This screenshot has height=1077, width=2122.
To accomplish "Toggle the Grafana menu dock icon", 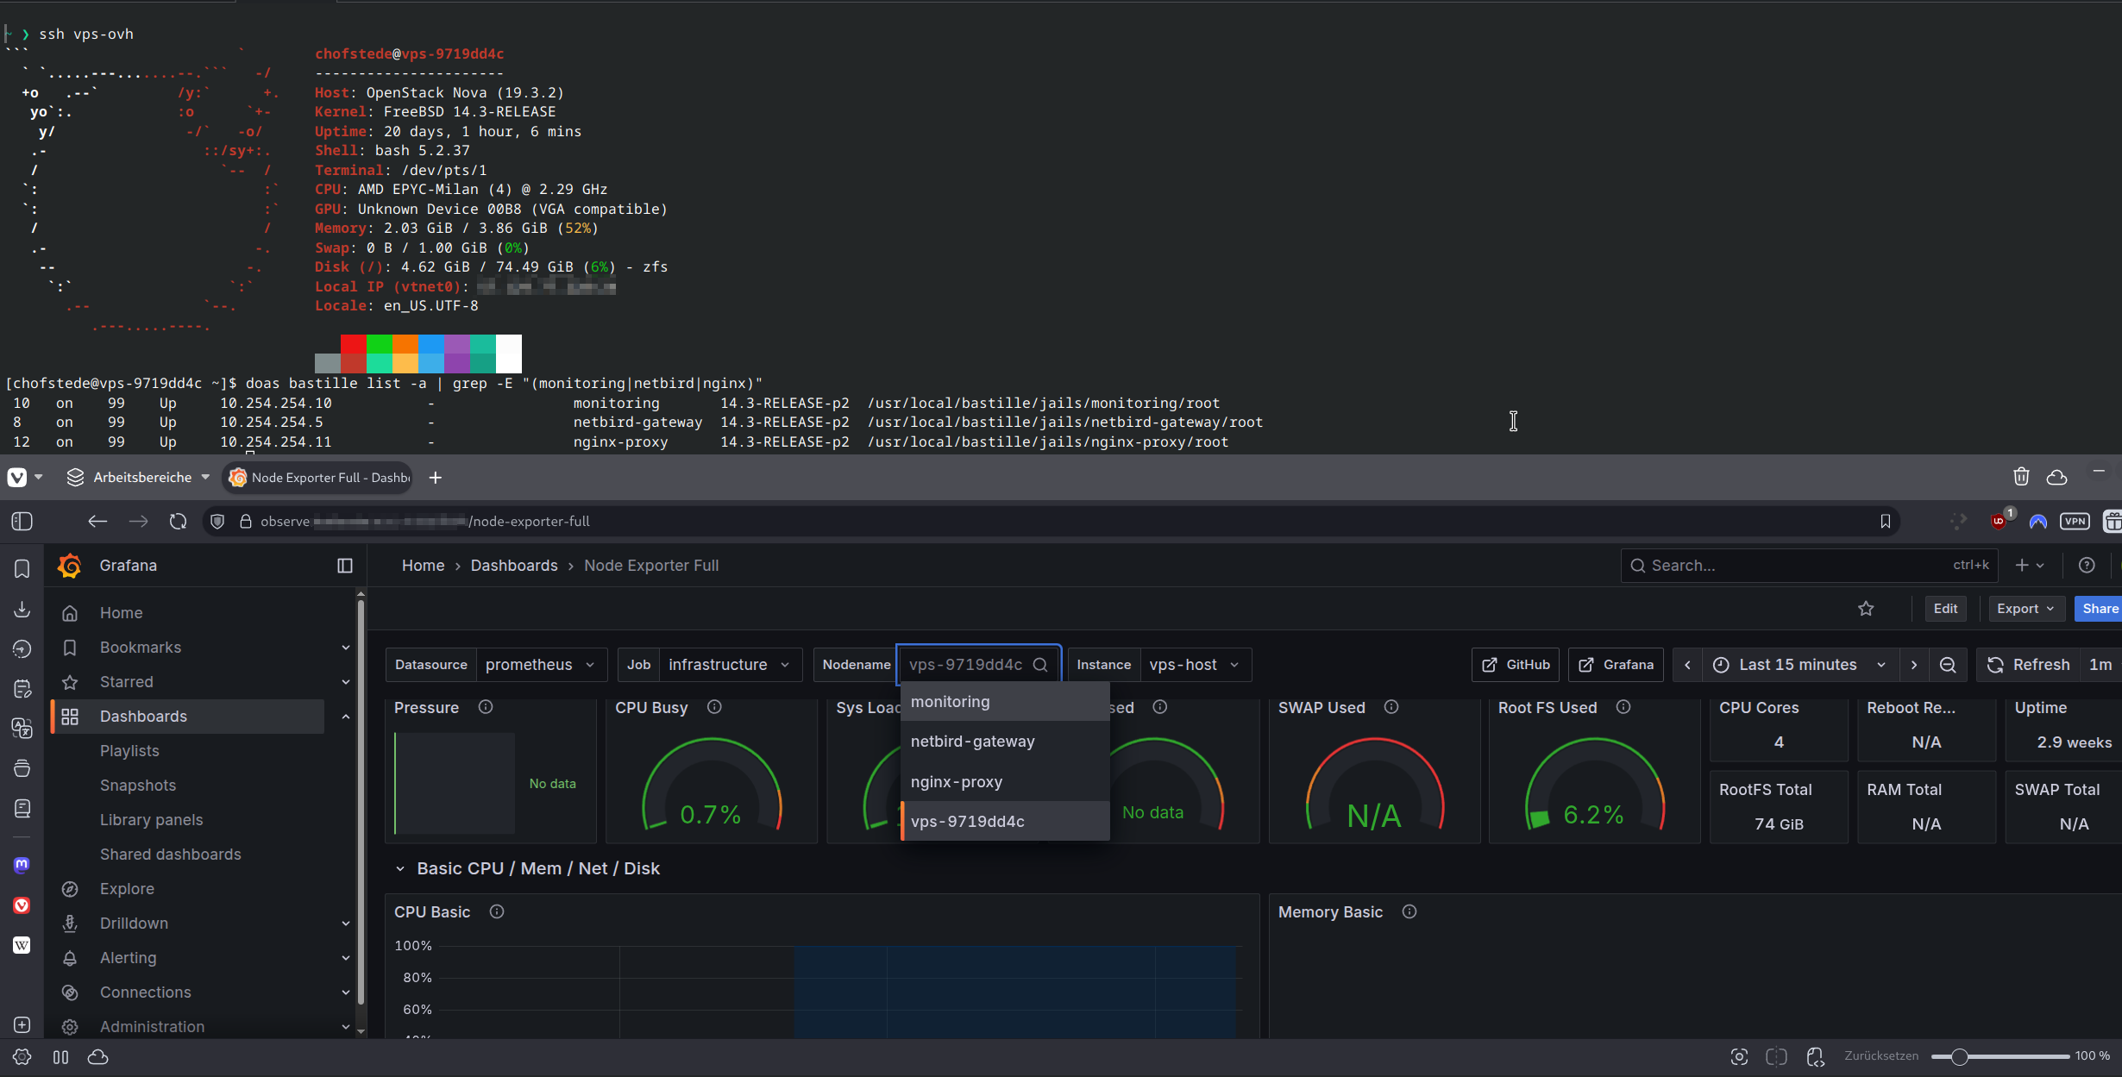I will coord(345,566).
